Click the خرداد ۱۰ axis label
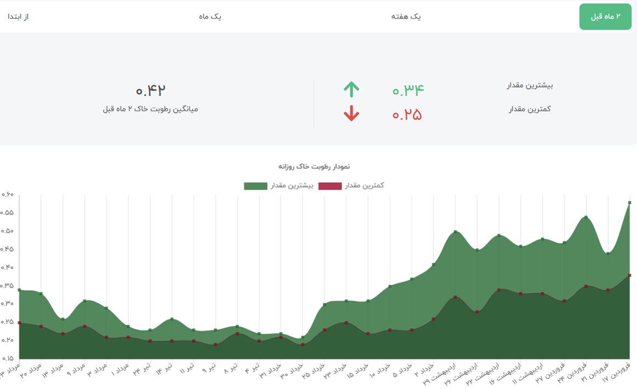 click(379, 370)
